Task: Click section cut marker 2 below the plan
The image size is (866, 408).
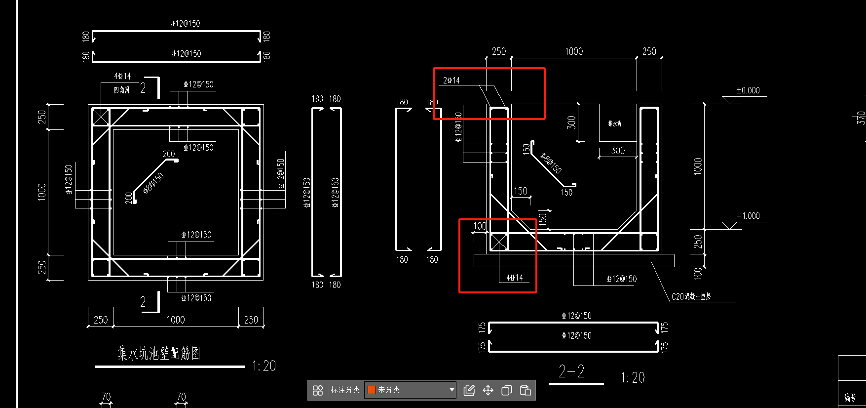Action: point(143,302)
